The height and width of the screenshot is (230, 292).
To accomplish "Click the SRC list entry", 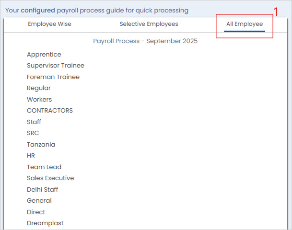I will pos(33,133).
